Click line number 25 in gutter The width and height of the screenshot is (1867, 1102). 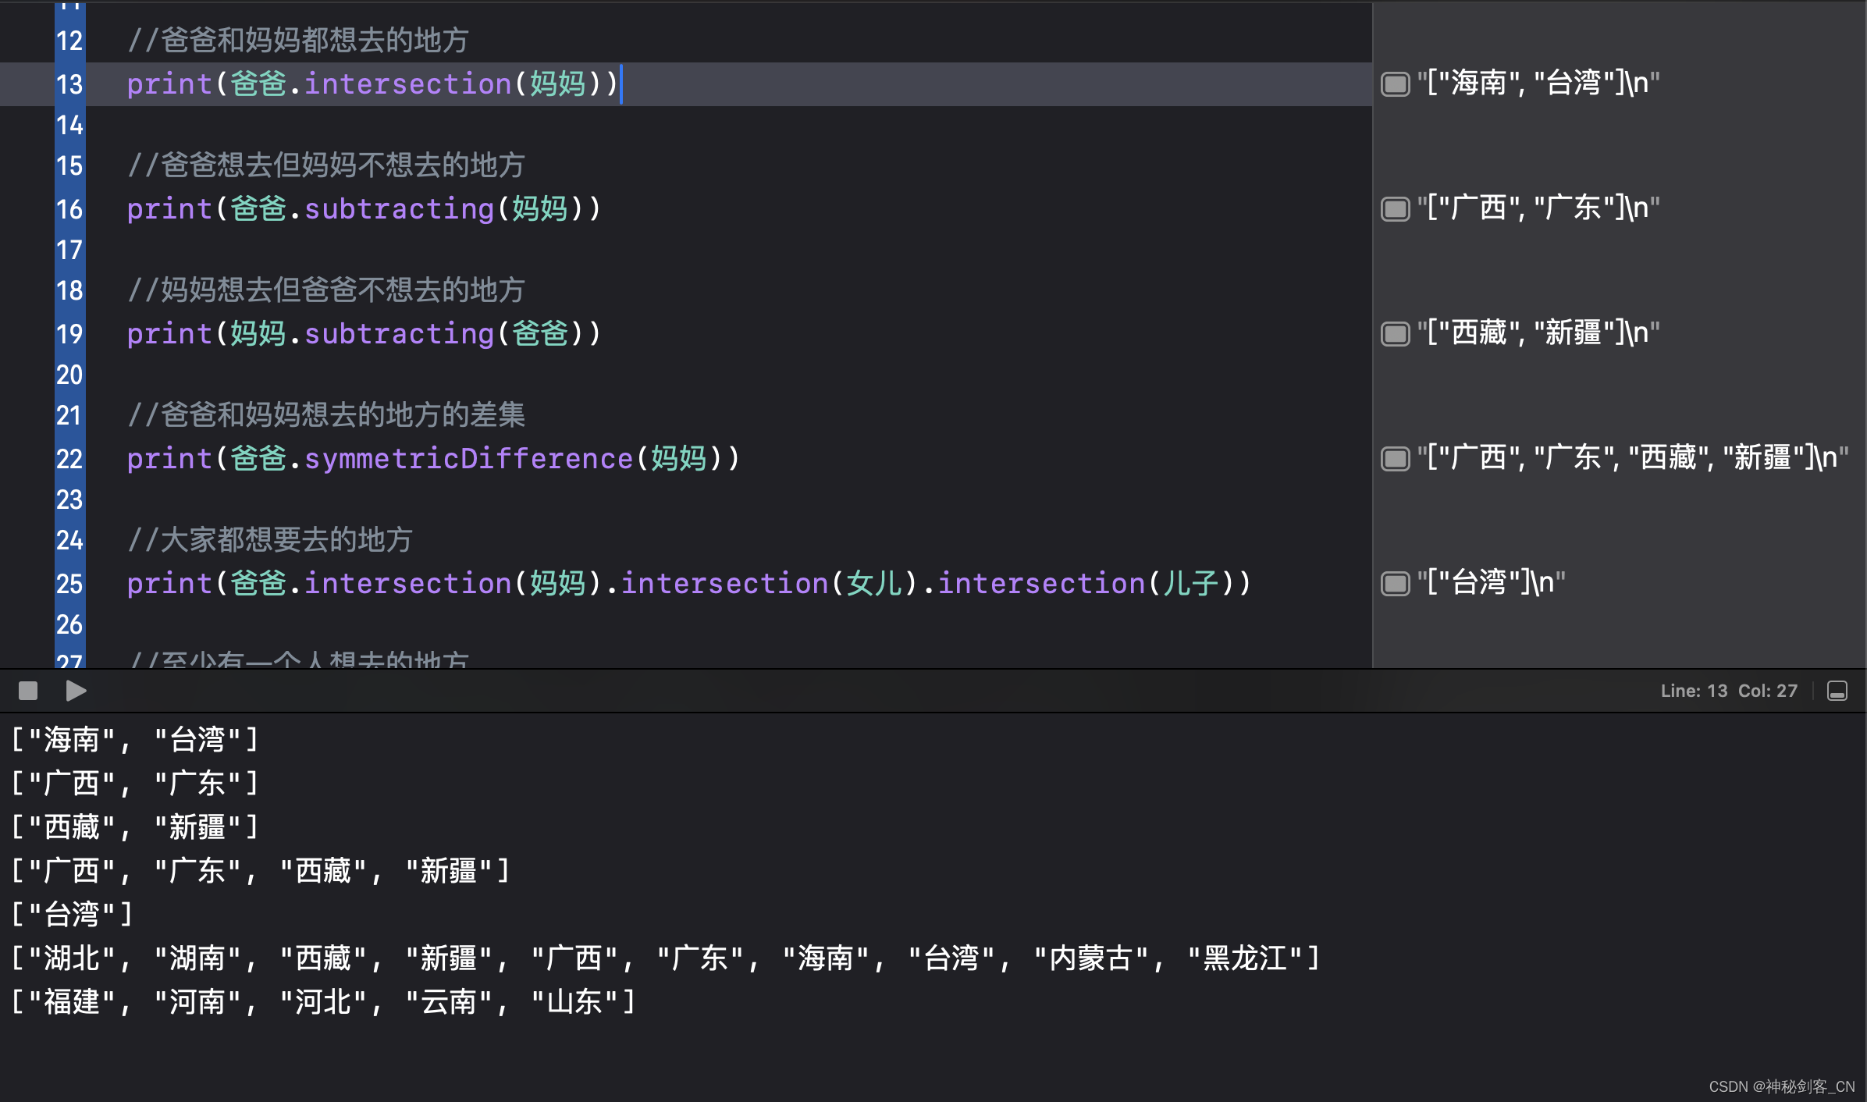click(x=69, y=584)
